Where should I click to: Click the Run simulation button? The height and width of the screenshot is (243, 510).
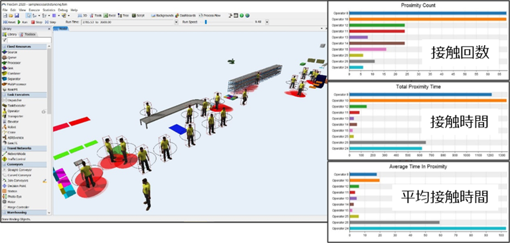tap(23, 22)
